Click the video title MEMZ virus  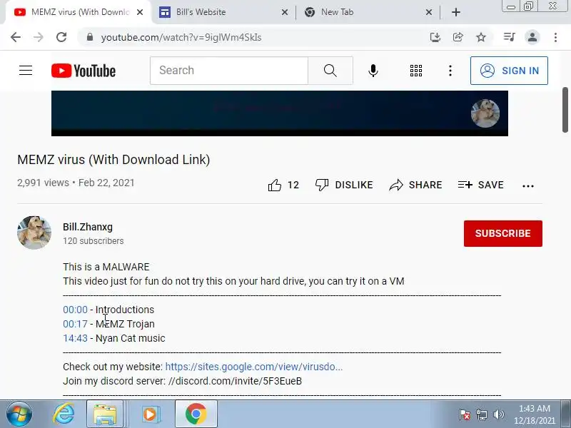tap(113, 160)
